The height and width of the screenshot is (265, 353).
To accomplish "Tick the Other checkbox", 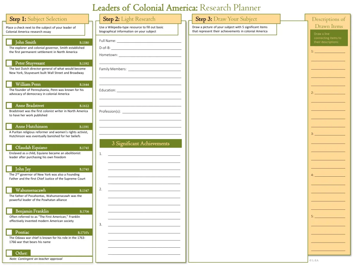I will click(9, 253).
